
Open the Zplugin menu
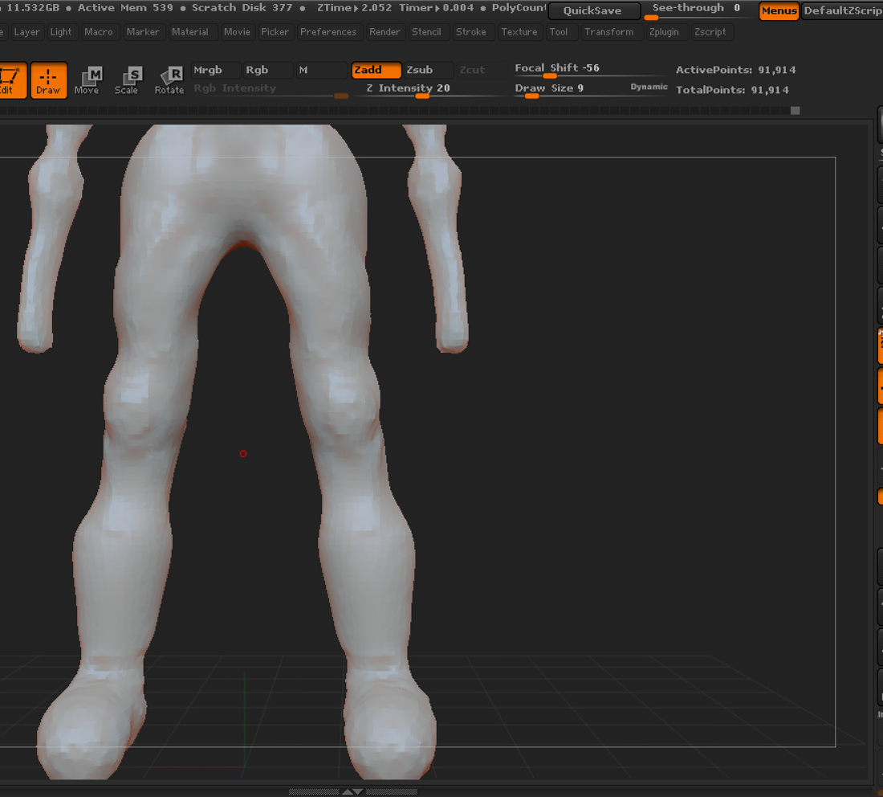point(664,32)
